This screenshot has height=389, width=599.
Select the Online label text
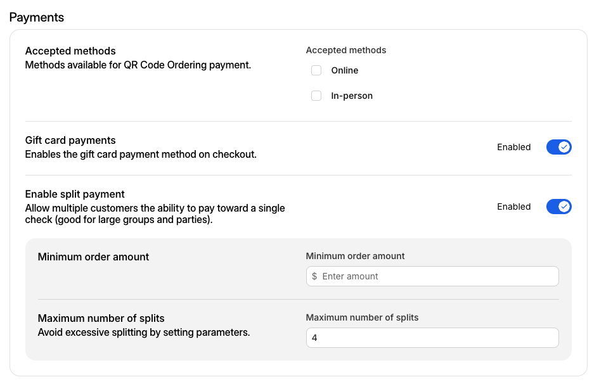tap(344, 70)
